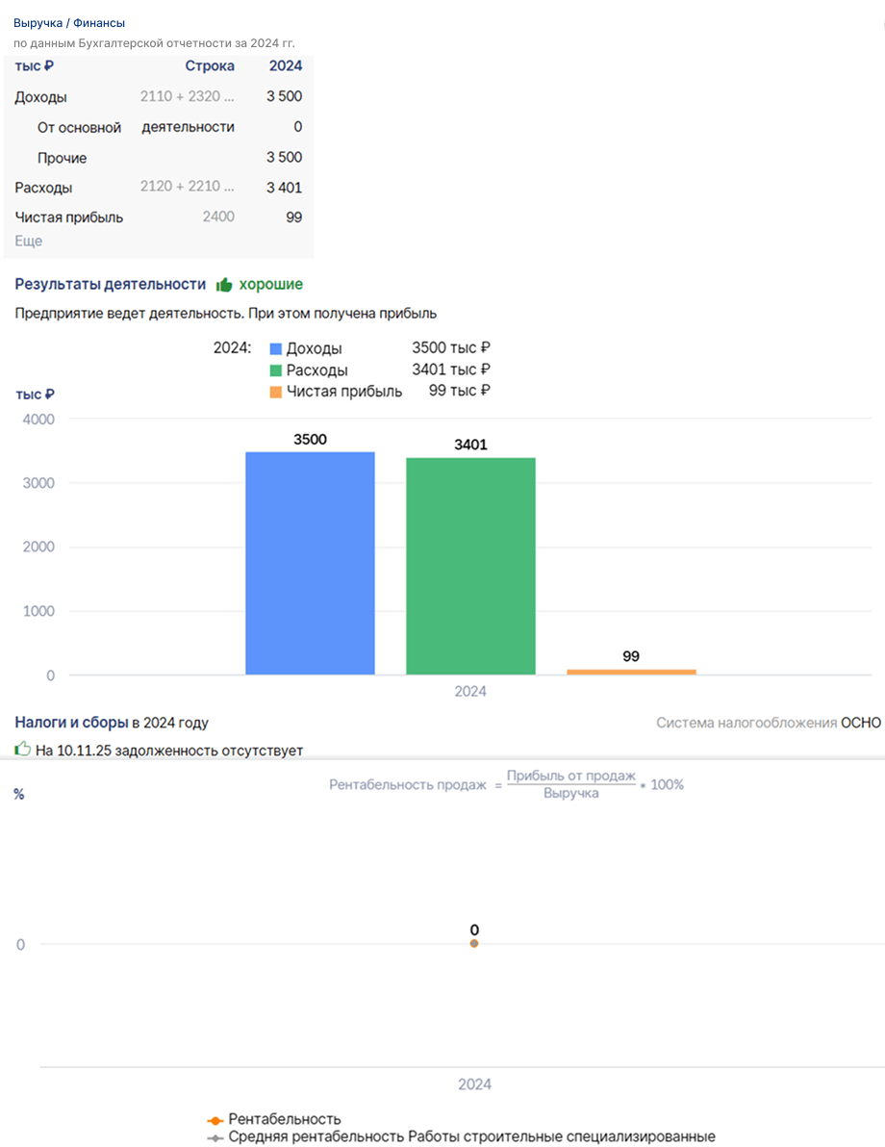Click the "2024" column header in the finance table
This screenshot has height=1147, width=885.
[x=286, y=65]
